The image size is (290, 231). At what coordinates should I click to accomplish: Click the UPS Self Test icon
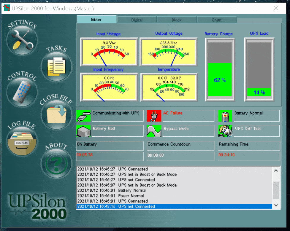coord(225,131)
